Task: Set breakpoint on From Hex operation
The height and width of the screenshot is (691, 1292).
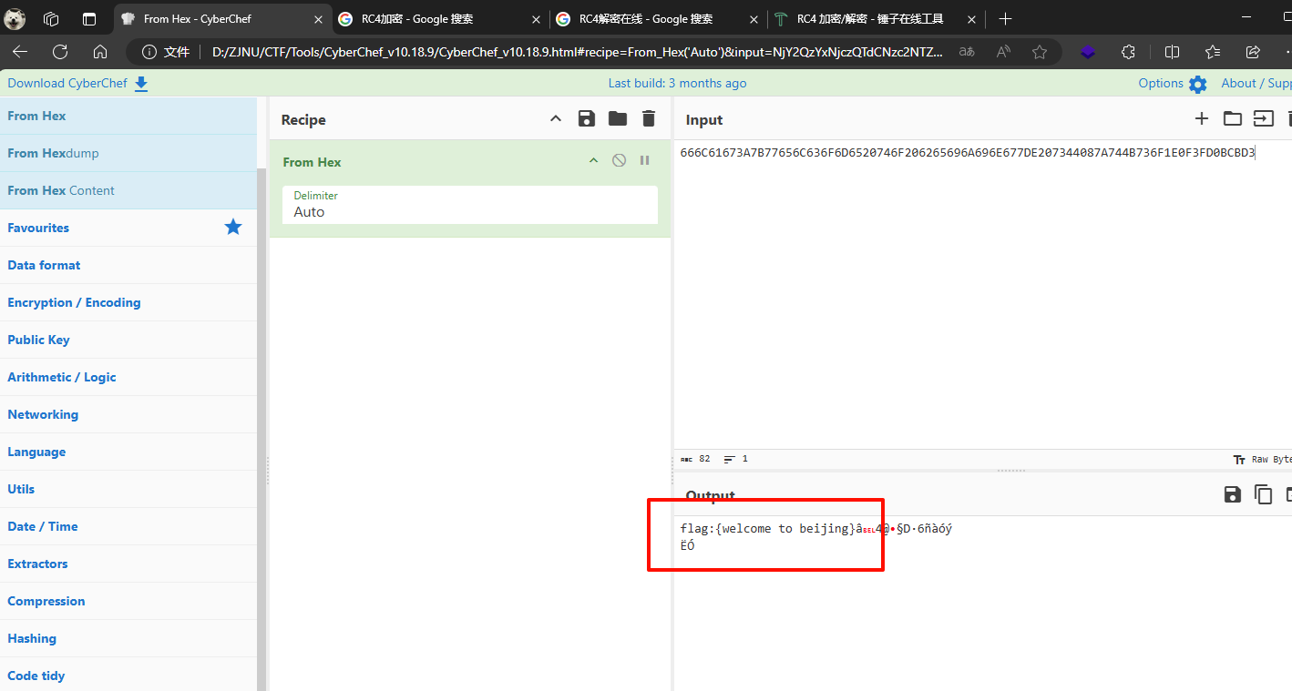Action: 644,160
